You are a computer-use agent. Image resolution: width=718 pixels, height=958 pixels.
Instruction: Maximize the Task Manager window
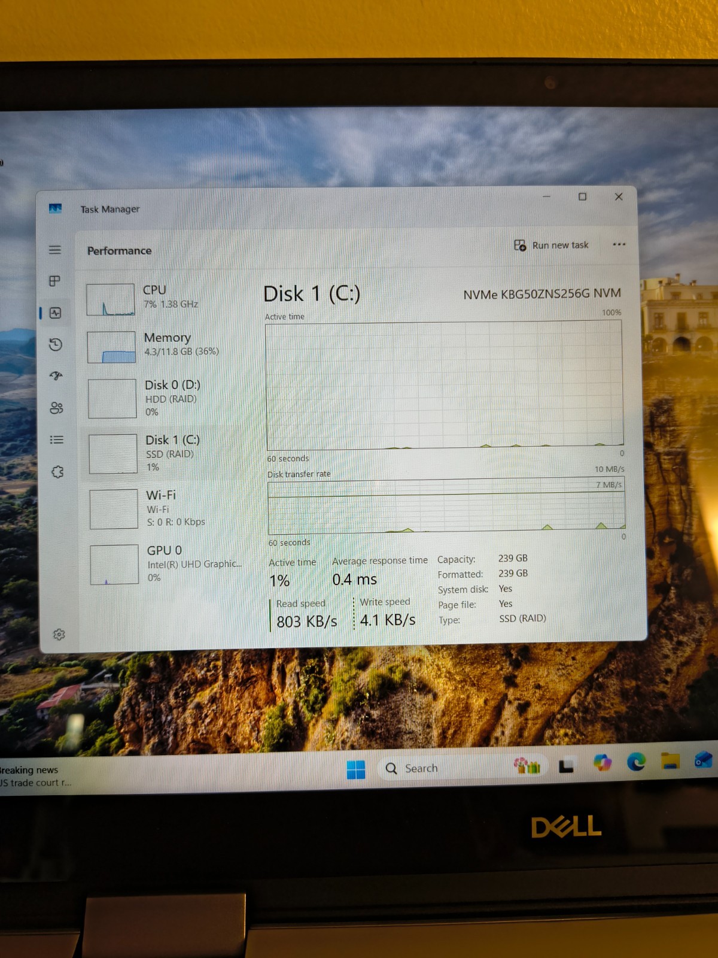click(582, 196)
